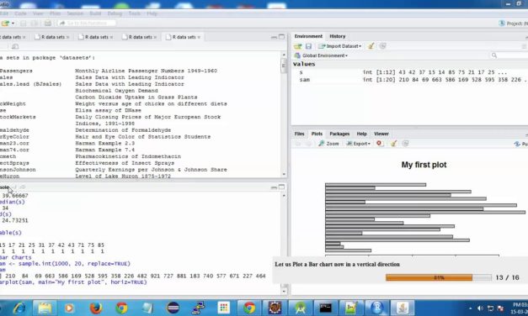Open the Tools menu

(x=135, y=13)
